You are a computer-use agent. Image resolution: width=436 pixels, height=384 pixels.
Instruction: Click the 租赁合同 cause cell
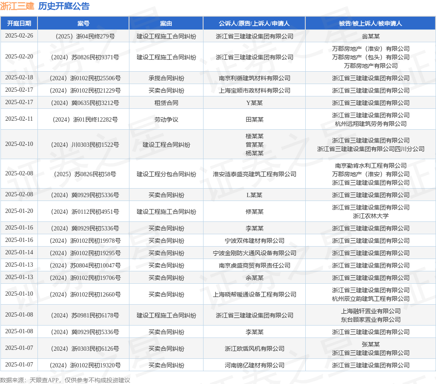pyautogui.click(x=166, y=103)
